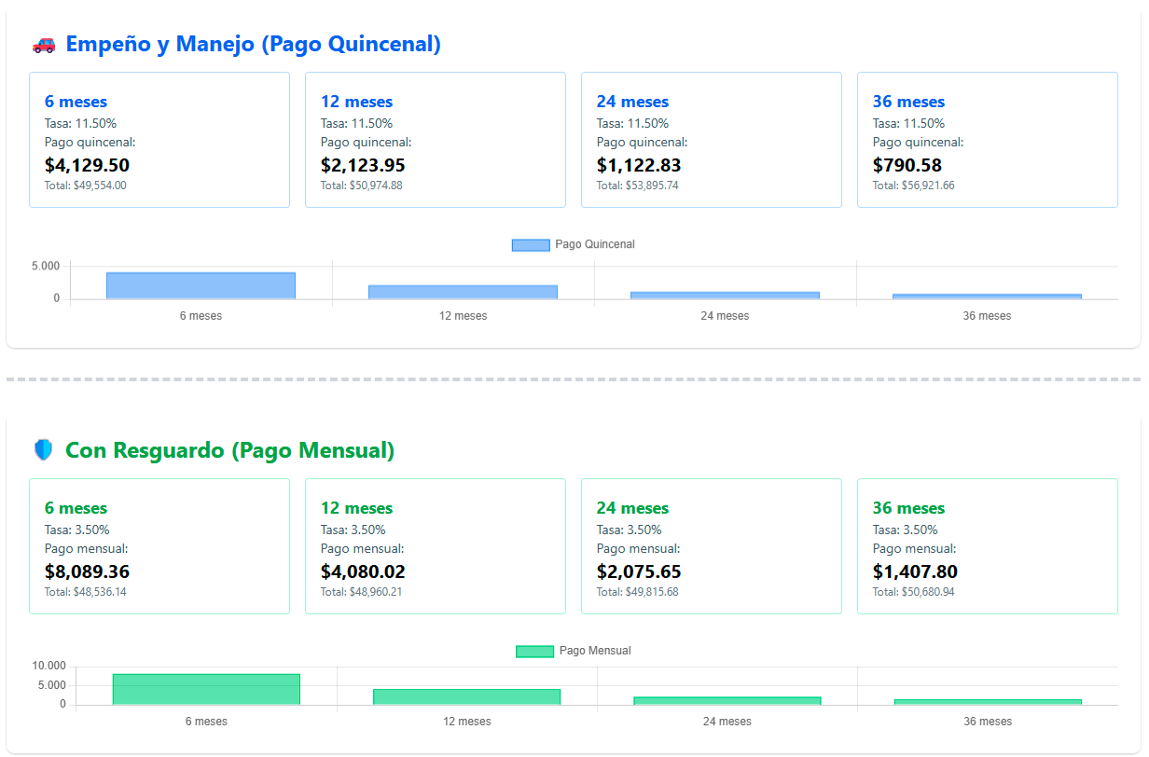Select the 12 meses card showing $2,123.95
1149x757 pixels.
point(436,140)
